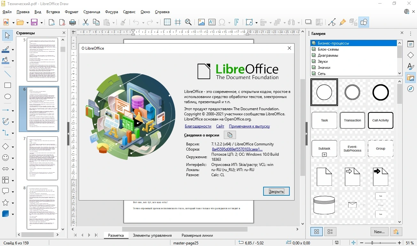The width and height of the screenshot is (417, 246).
Task: Open sidebar Styles deck icon
Action: [x=411, y=67]
